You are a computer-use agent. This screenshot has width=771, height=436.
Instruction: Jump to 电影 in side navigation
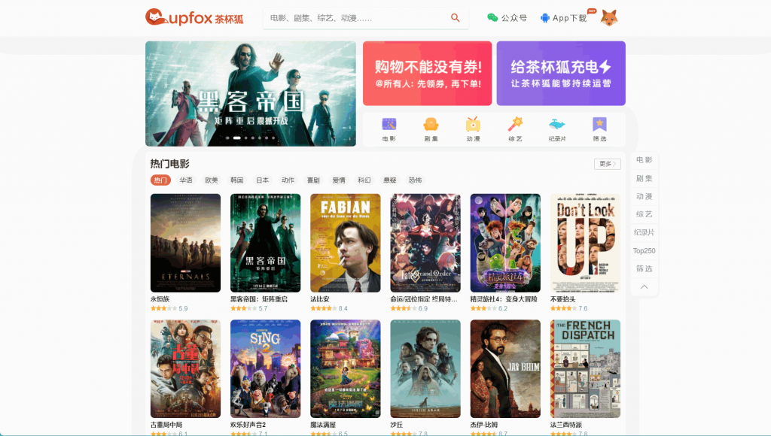coord(645,160)
